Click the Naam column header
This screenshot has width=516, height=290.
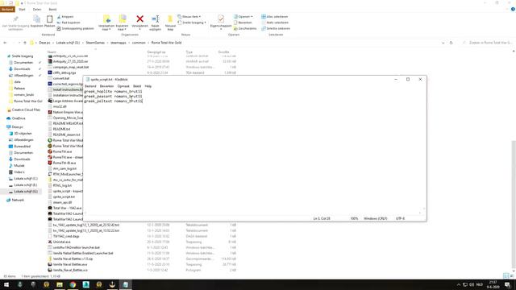pyautogui.click(x=52, y=52)
